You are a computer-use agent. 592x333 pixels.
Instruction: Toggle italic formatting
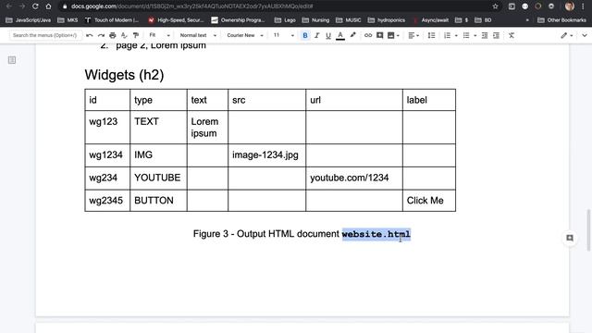tap(316, 35)
